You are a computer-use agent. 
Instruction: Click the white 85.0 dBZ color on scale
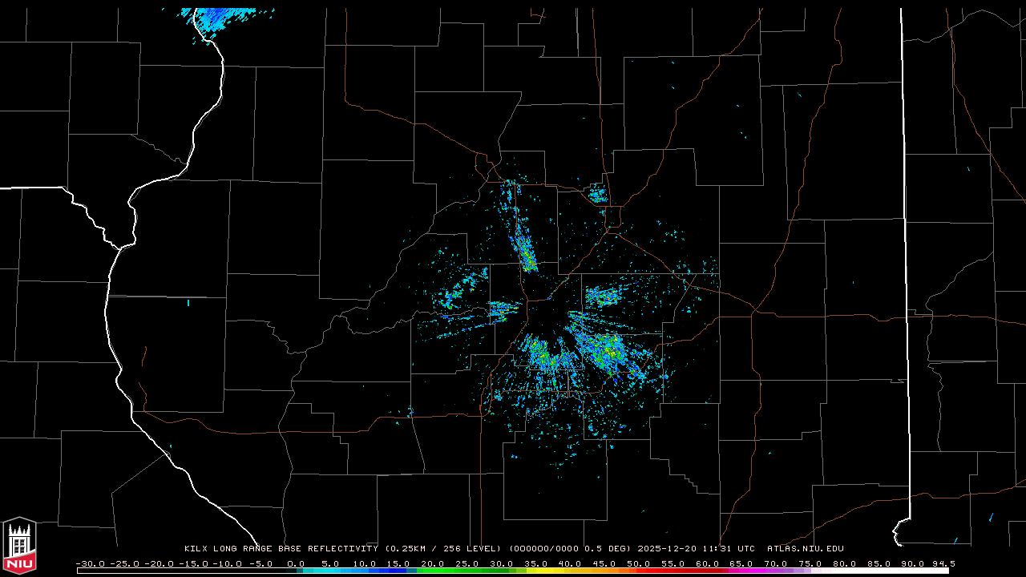[879, 571]
